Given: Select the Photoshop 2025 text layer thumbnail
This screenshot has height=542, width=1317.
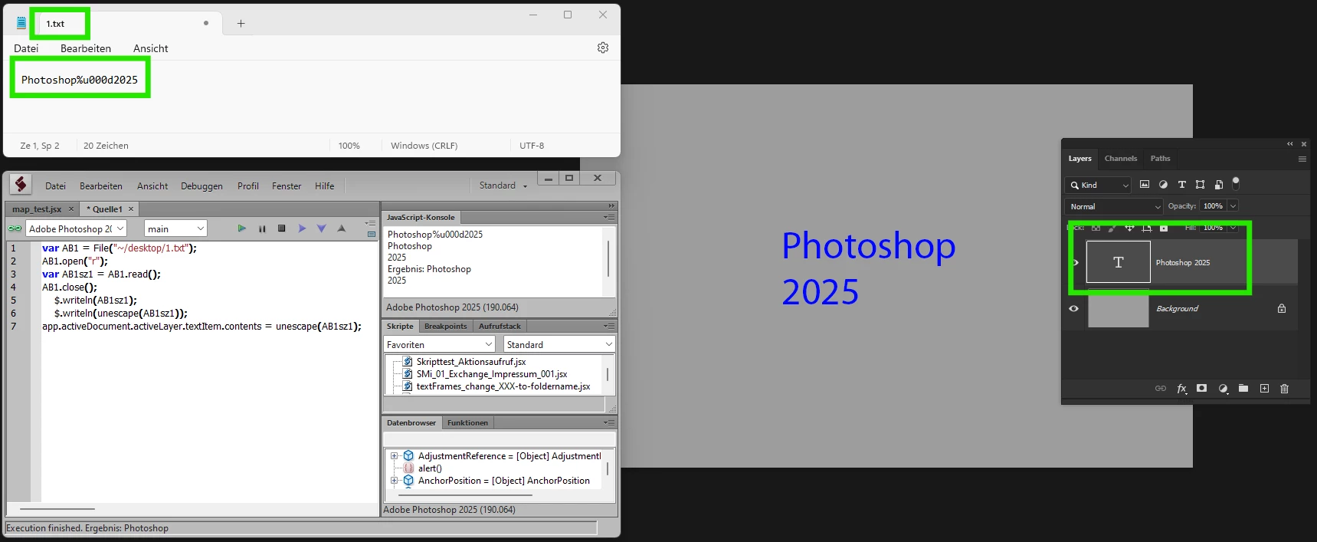Looking at the screenshot, I should 1119,262.
